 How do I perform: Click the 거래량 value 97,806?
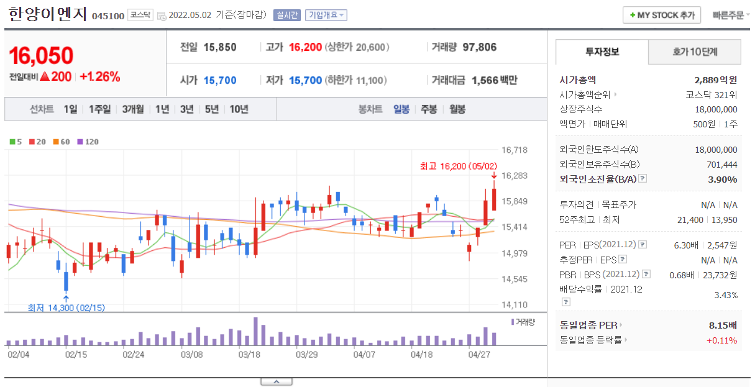(x=480, y=47)
